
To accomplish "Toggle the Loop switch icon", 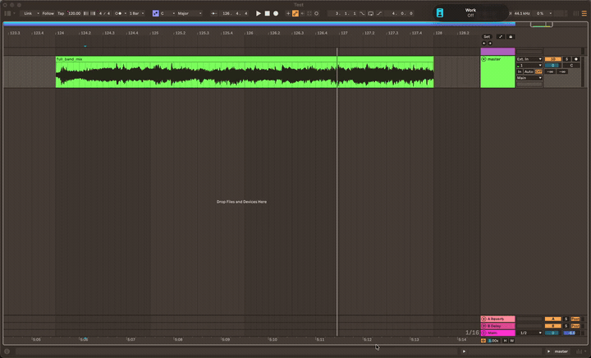I will point(371,13).
